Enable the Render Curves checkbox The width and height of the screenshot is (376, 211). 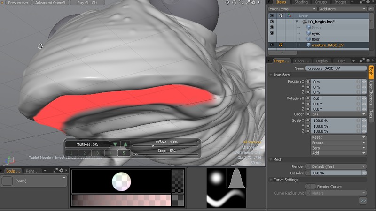click(311, 186)
